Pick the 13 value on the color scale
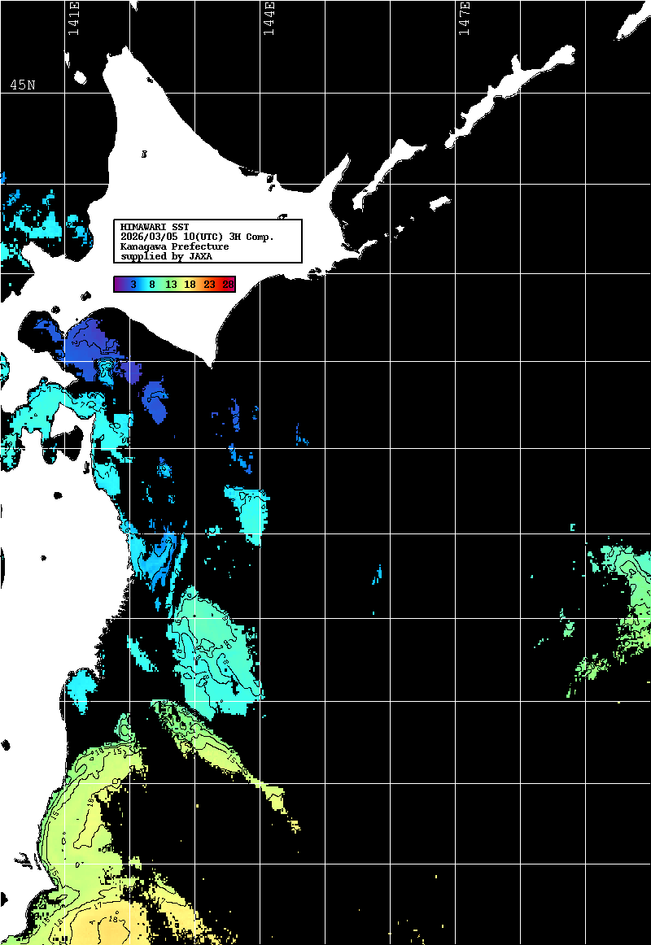 [x=171, y=284]
